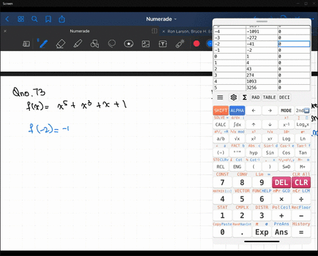This screenshot has height=256, width=318.
Task: Switch to the Ron Larson, Bruce H. tab
Action: [x=189, y=31]
